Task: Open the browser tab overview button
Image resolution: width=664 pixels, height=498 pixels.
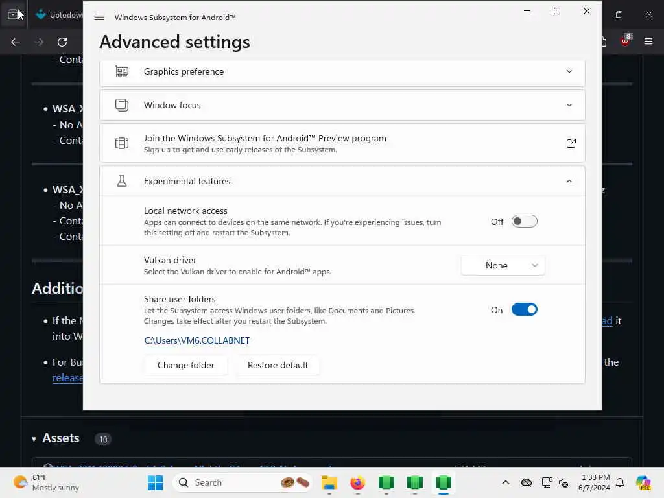Action: [x=14, y=14]
